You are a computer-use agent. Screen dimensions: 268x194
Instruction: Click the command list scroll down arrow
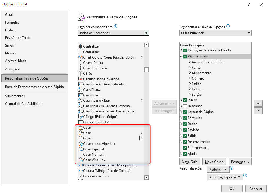coord(146,178)
